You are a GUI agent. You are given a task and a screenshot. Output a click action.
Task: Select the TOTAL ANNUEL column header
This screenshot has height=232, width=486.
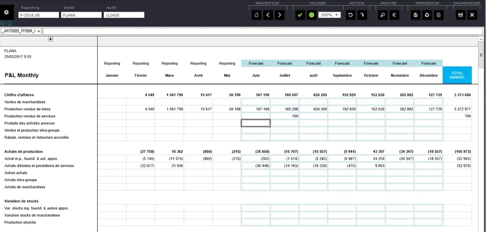[x=457, y=75]
